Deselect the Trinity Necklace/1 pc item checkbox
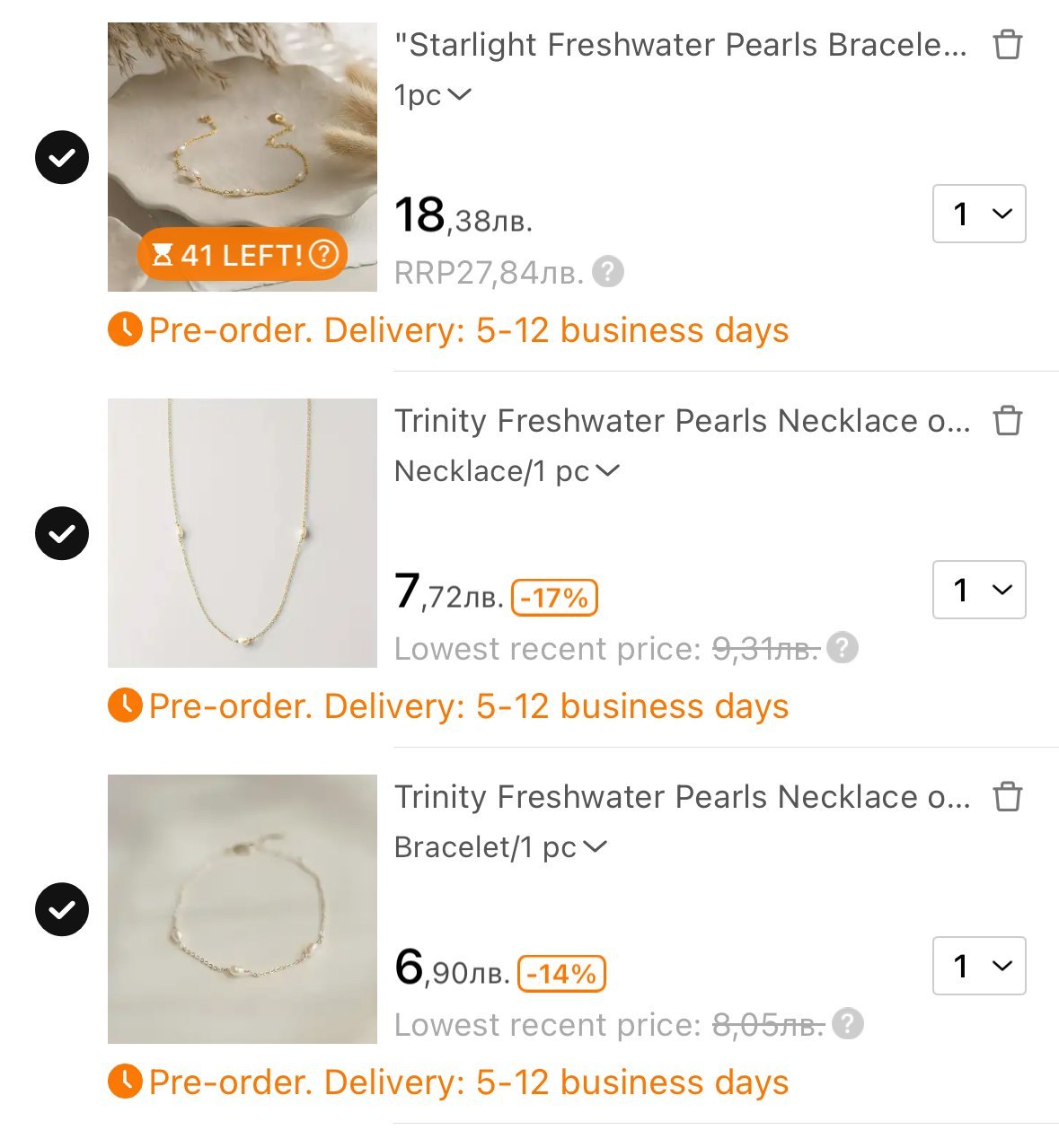The height and width of the screenshot is (1130, 1059). (62, 534)
